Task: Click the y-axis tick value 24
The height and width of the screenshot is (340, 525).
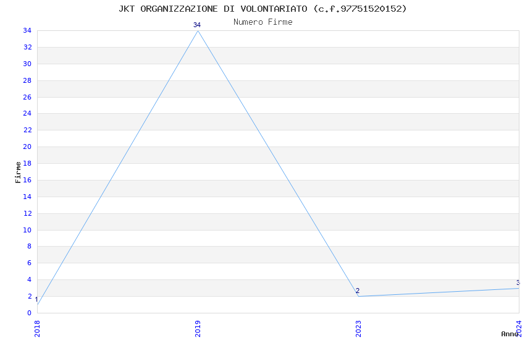Action: coord(27,113)
